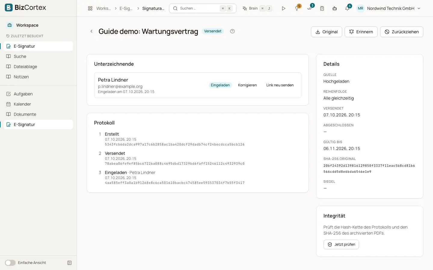Click the BizCortex logo
Screen dimensions: 433x270
tap(26, 7)
